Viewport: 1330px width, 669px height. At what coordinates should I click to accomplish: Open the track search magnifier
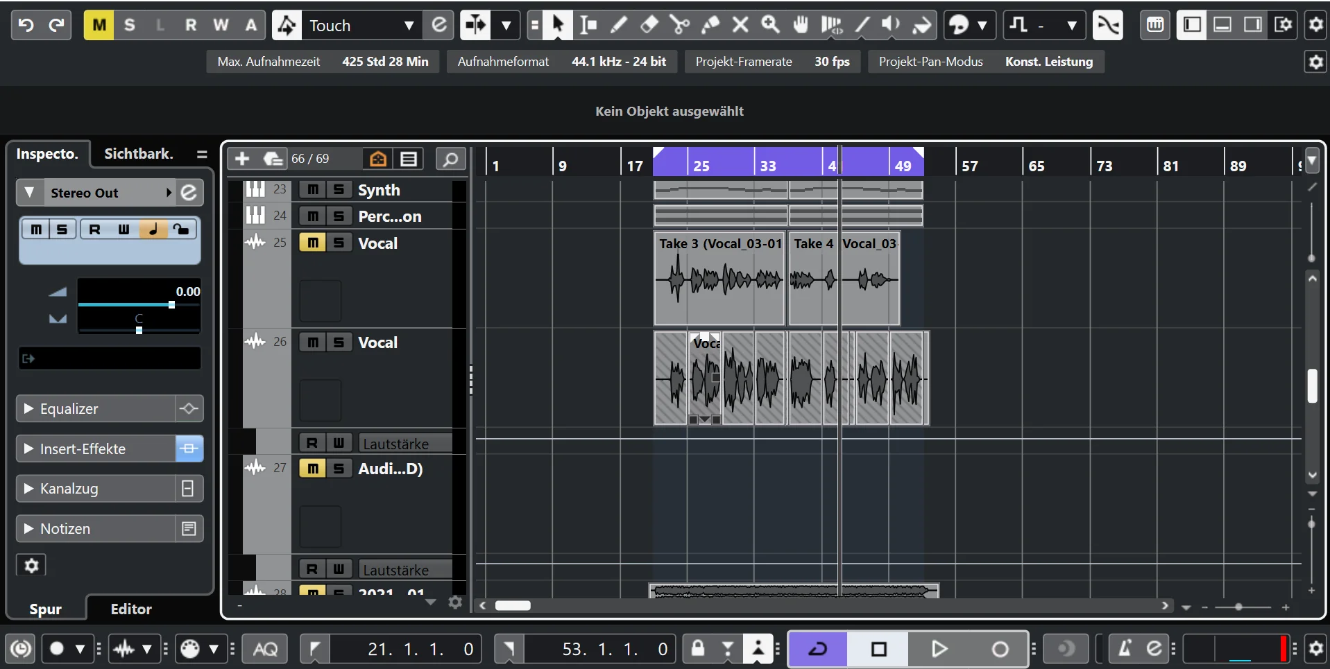click(x=451, y=159)
